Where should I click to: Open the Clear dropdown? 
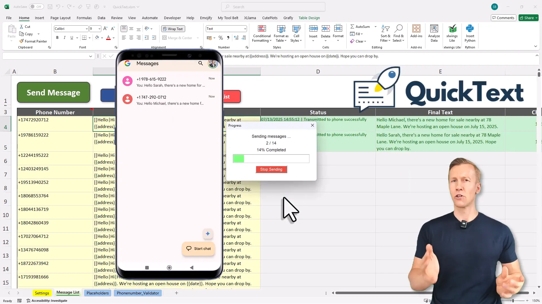tap(358, 41)
